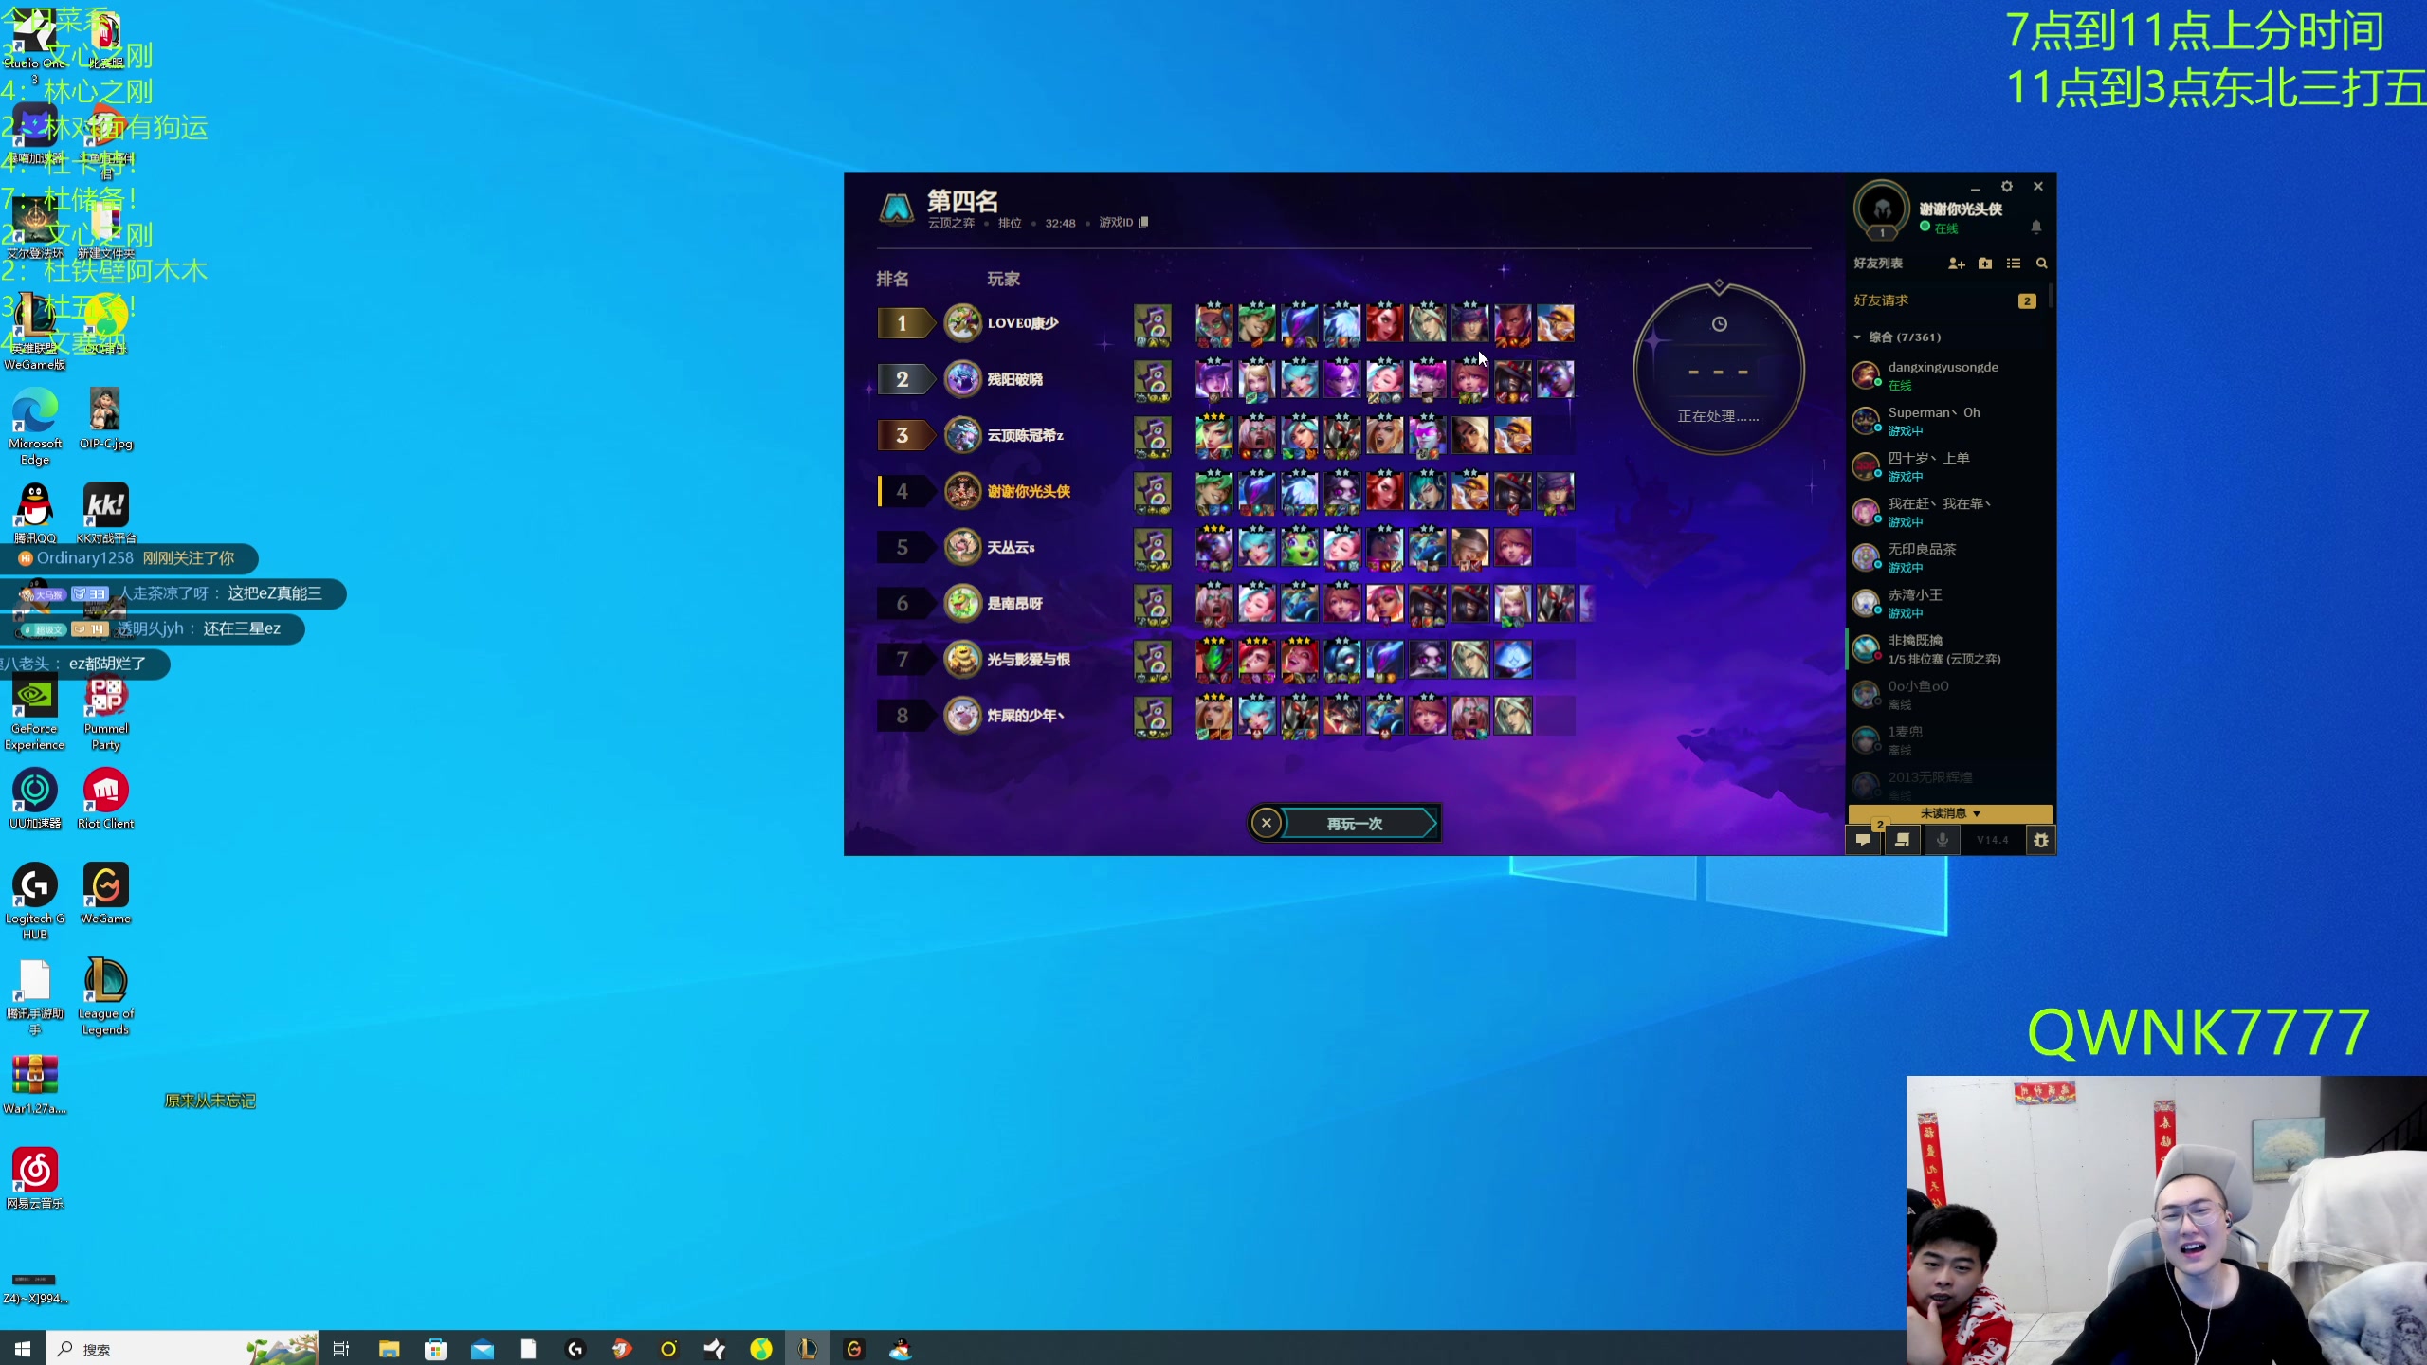Open the missions icon next to chat
The width and height of the screenshot is (2427, 1365).
pyautogui.click(x=1902, y=840)
